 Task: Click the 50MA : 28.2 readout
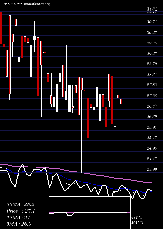tap(20, 204)
